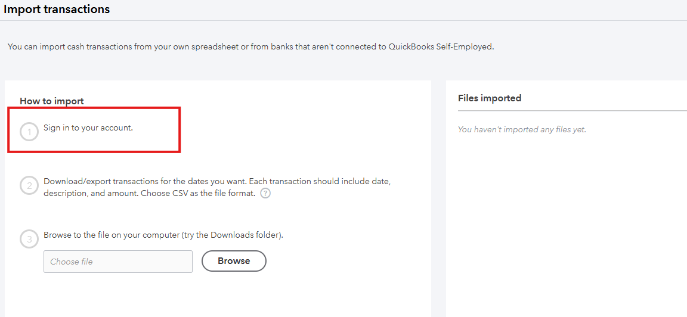This screenshot has height=317, width=687.
Task: Click the question mark help icon
Action: click(x=265, y=194)
